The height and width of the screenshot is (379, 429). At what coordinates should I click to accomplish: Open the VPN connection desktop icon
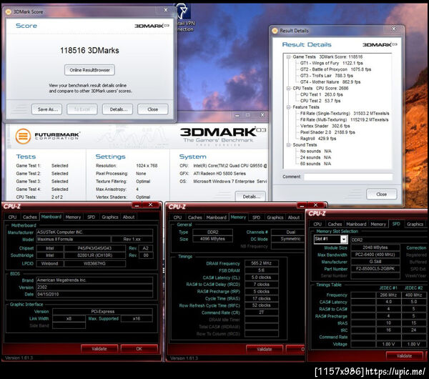[x=184, y=17]
